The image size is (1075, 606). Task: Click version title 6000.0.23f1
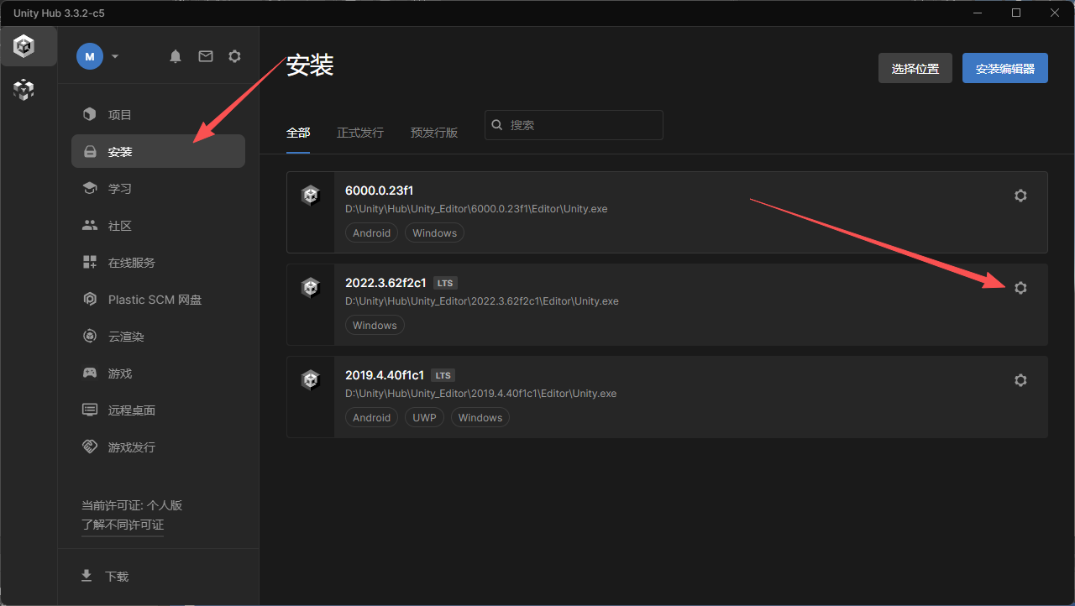[x=379, y=191]
